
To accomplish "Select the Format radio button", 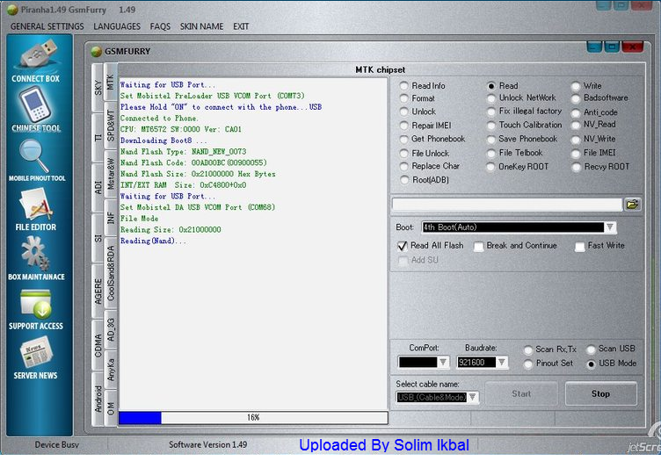I will coord(404,98).
